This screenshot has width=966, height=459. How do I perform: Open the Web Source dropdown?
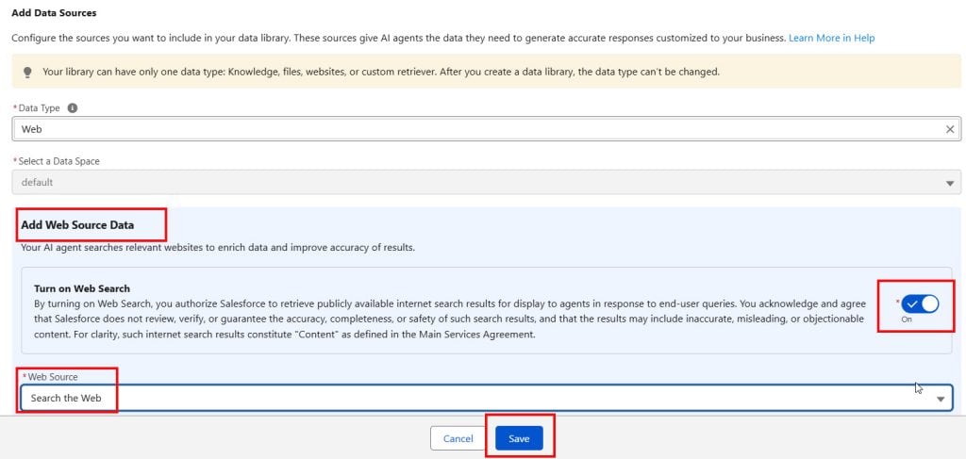(486, 398)
